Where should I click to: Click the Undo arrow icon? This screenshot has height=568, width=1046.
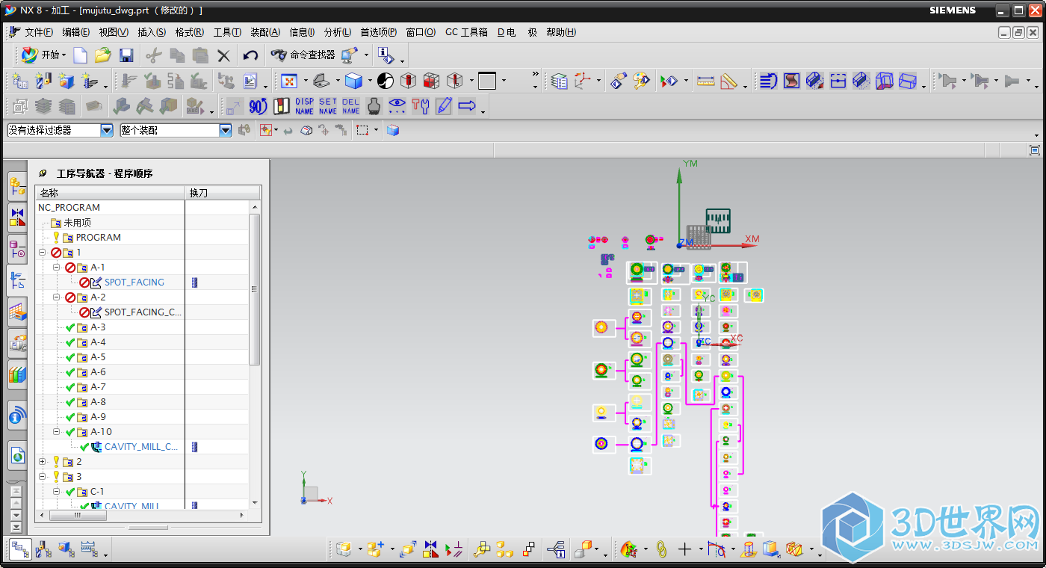(x=251, y=55)
